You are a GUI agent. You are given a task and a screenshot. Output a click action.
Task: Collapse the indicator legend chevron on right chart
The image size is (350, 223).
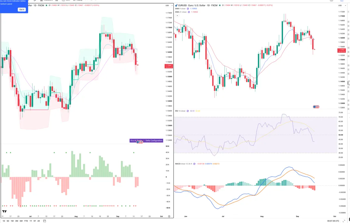click(x=177, y=15)
